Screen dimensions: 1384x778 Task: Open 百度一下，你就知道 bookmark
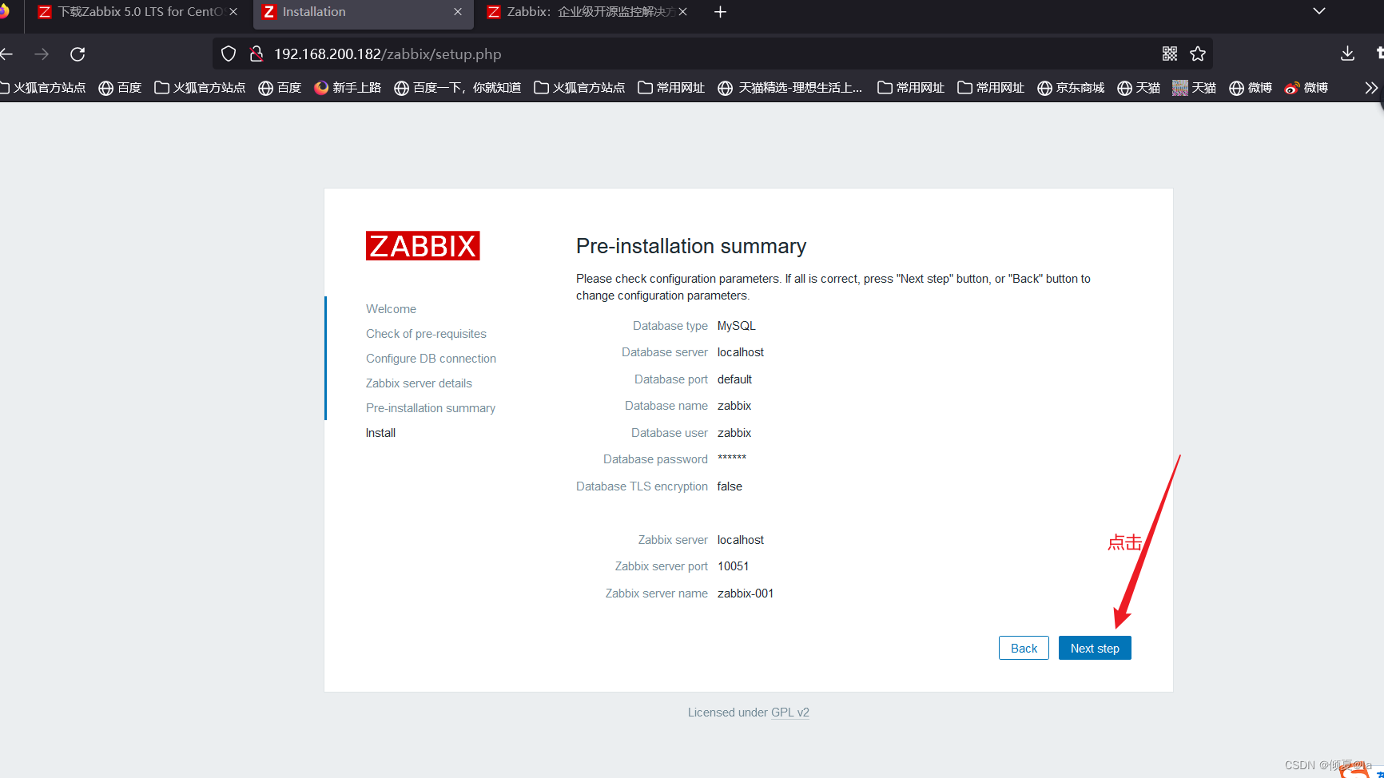tap(457, 88)
